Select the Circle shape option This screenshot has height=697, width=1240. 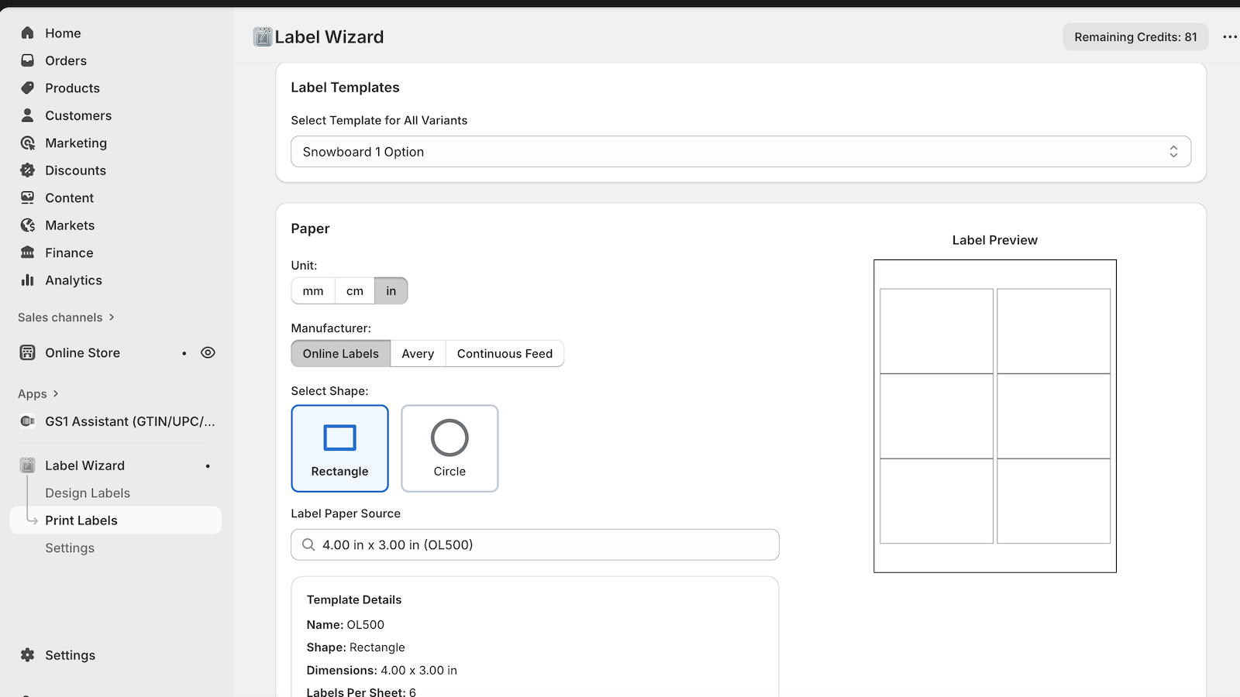449,448
